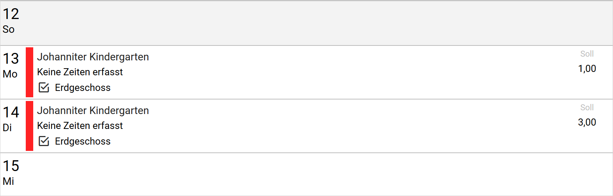This screenshot has height=196, width=613.
Task: Select the date number 12
Action: tap(11, 14)
